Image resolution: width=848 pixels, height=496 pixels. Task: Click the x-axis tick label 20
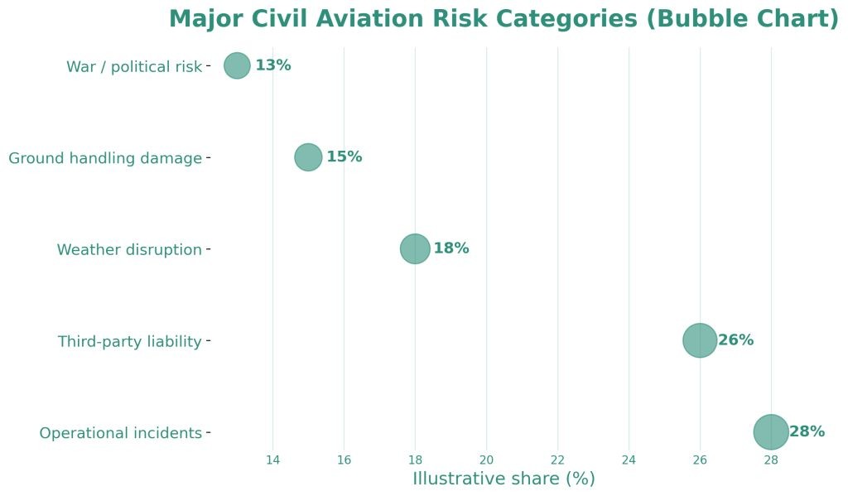[x=486, y=460]
